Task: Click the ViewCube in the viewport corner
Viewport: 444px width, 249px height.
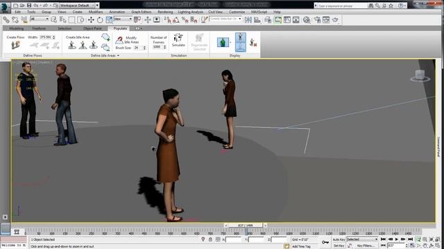Action: 420,75
